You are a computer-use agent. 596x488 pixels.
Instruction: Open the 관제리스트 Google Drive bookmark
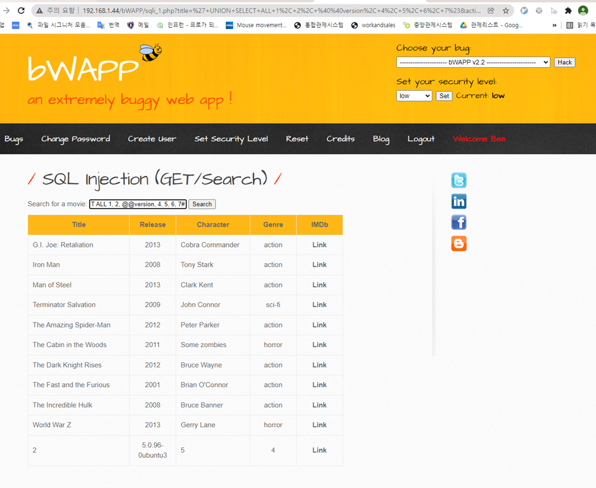(x=491, y=25)
